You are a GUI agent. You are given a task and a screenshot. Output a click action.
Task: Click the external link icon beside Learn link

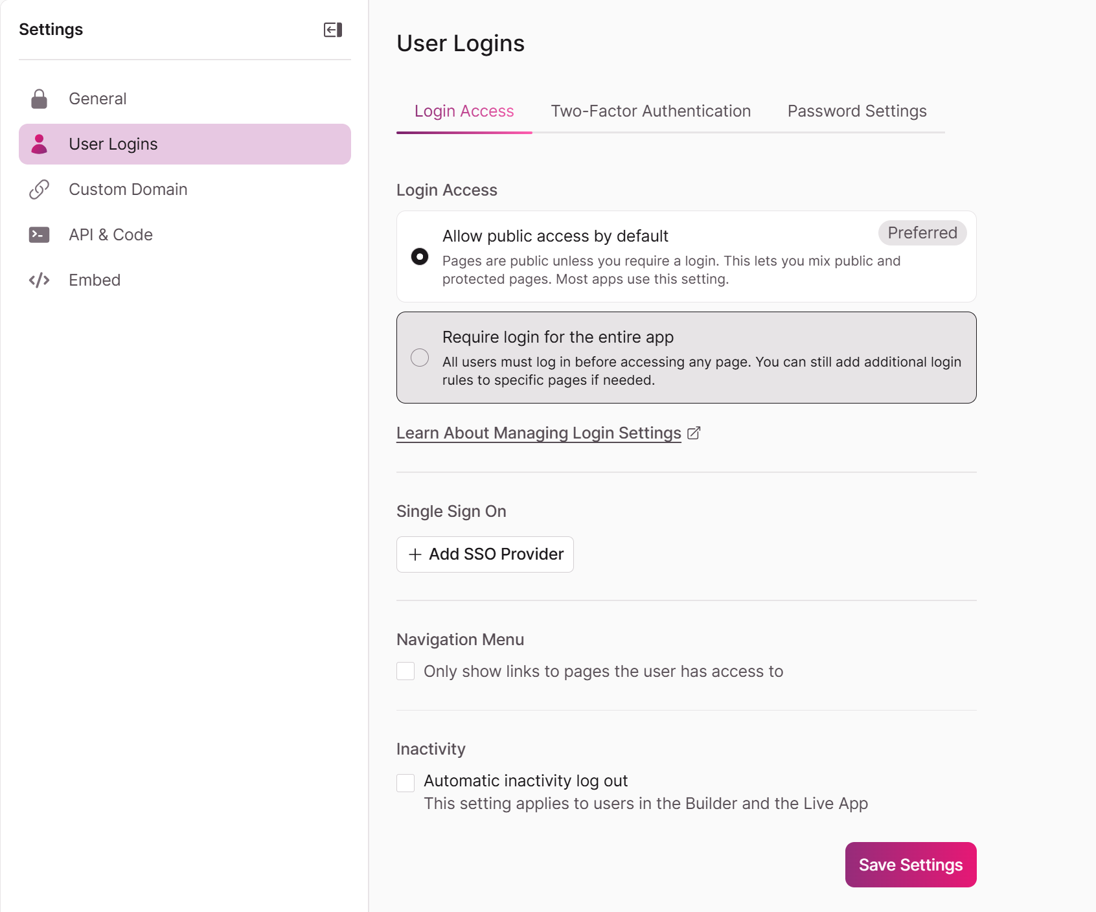tap(694, 433)
